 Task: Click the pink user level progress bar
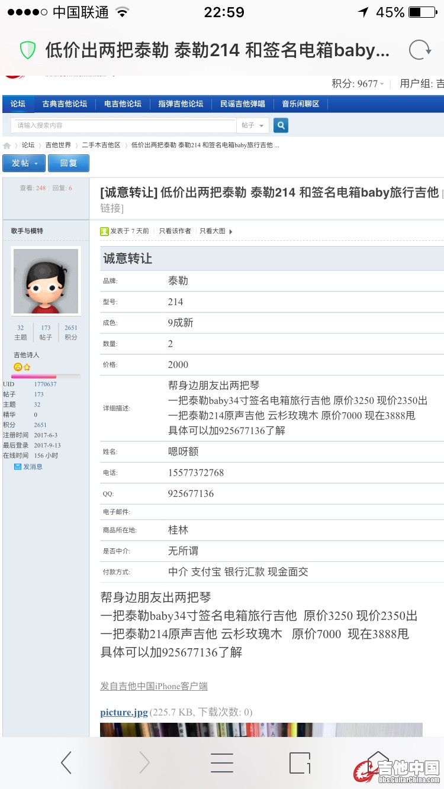tap(46, 376)
